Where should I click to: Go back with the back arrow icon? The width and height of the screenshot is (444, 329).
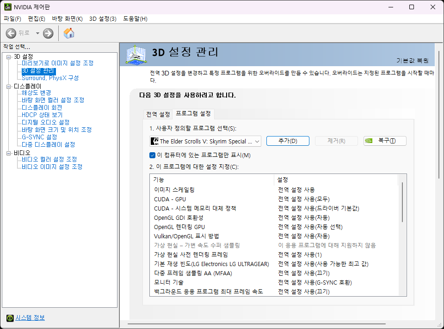(x=11, y=33)
